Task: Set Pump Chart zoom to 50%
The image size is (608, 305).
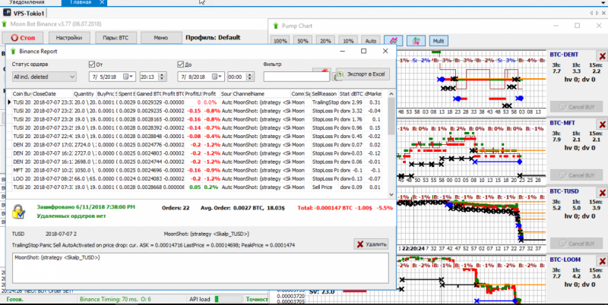Action: click(x=302, y=40)
